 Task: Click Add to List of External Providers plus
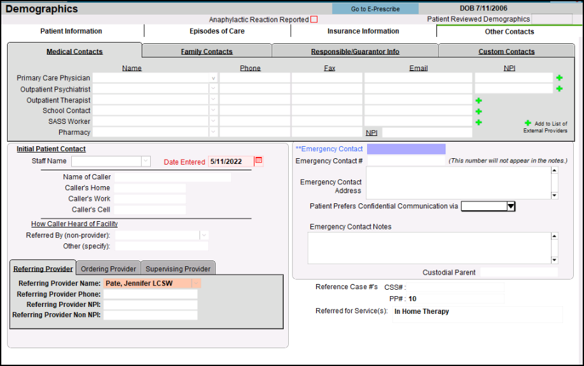527,123
